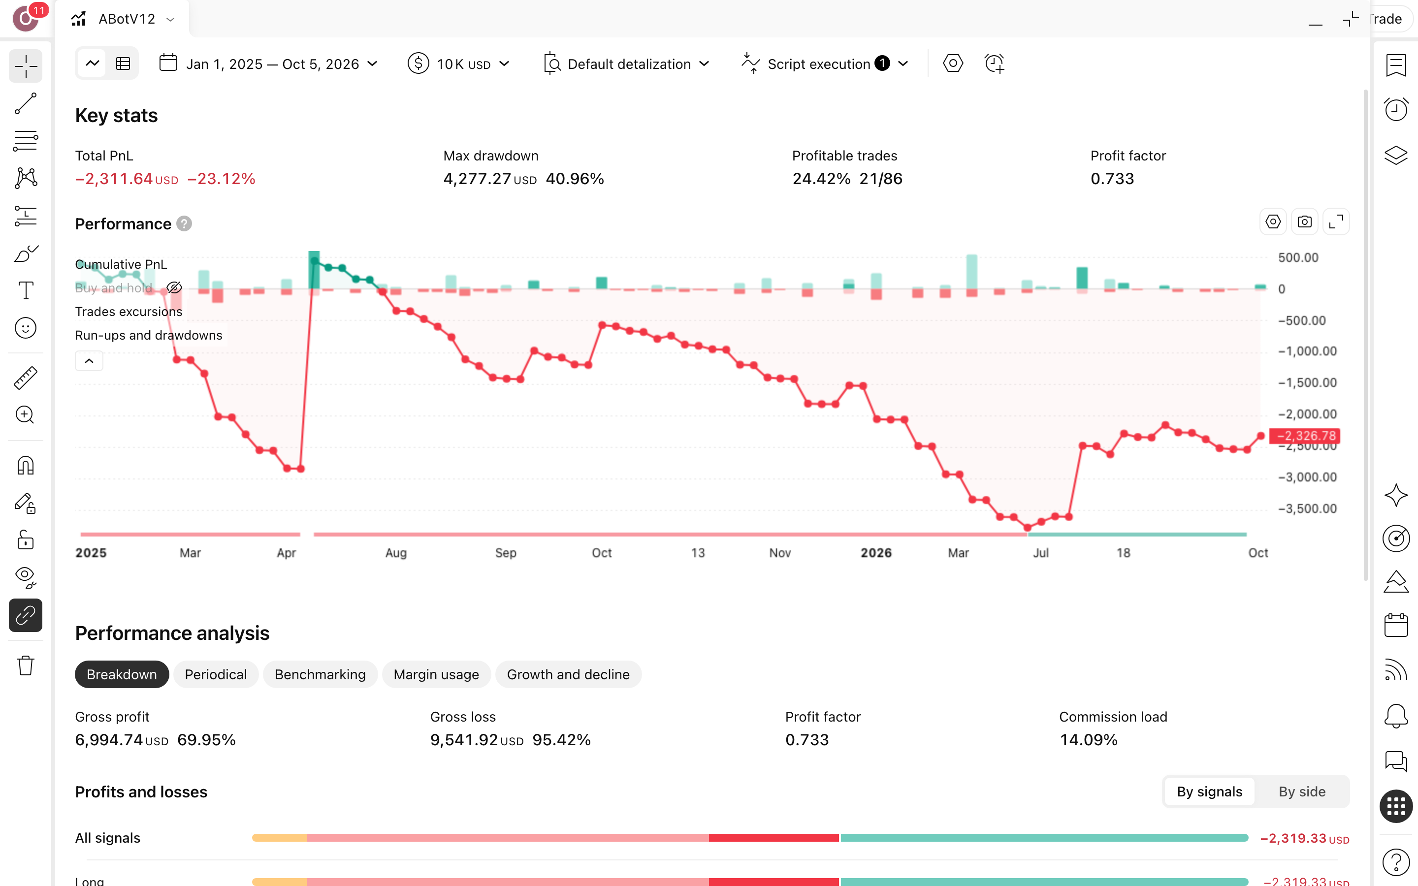Collapse the performance chart legend
The image size is (1418, 886).
pos(89,360)
